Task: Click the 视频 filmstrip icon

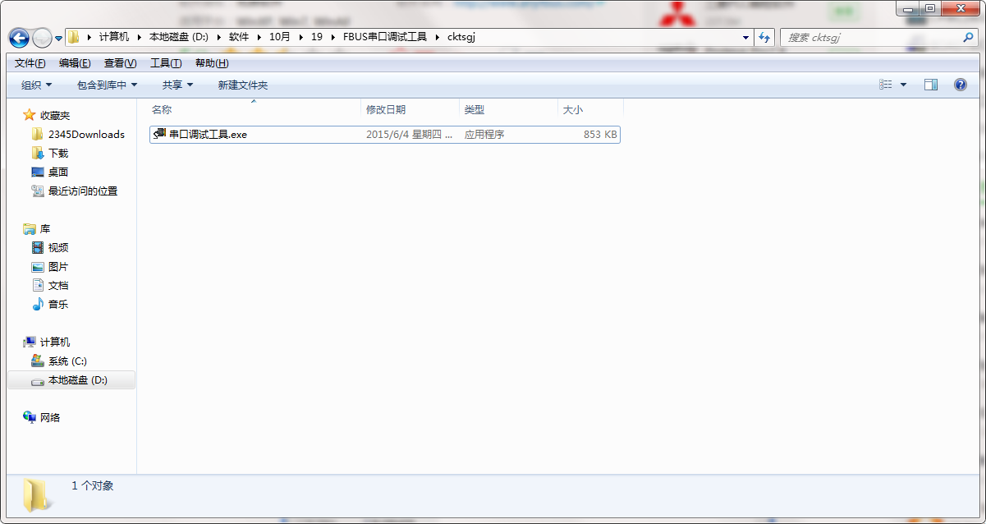Action: [37, 247]
